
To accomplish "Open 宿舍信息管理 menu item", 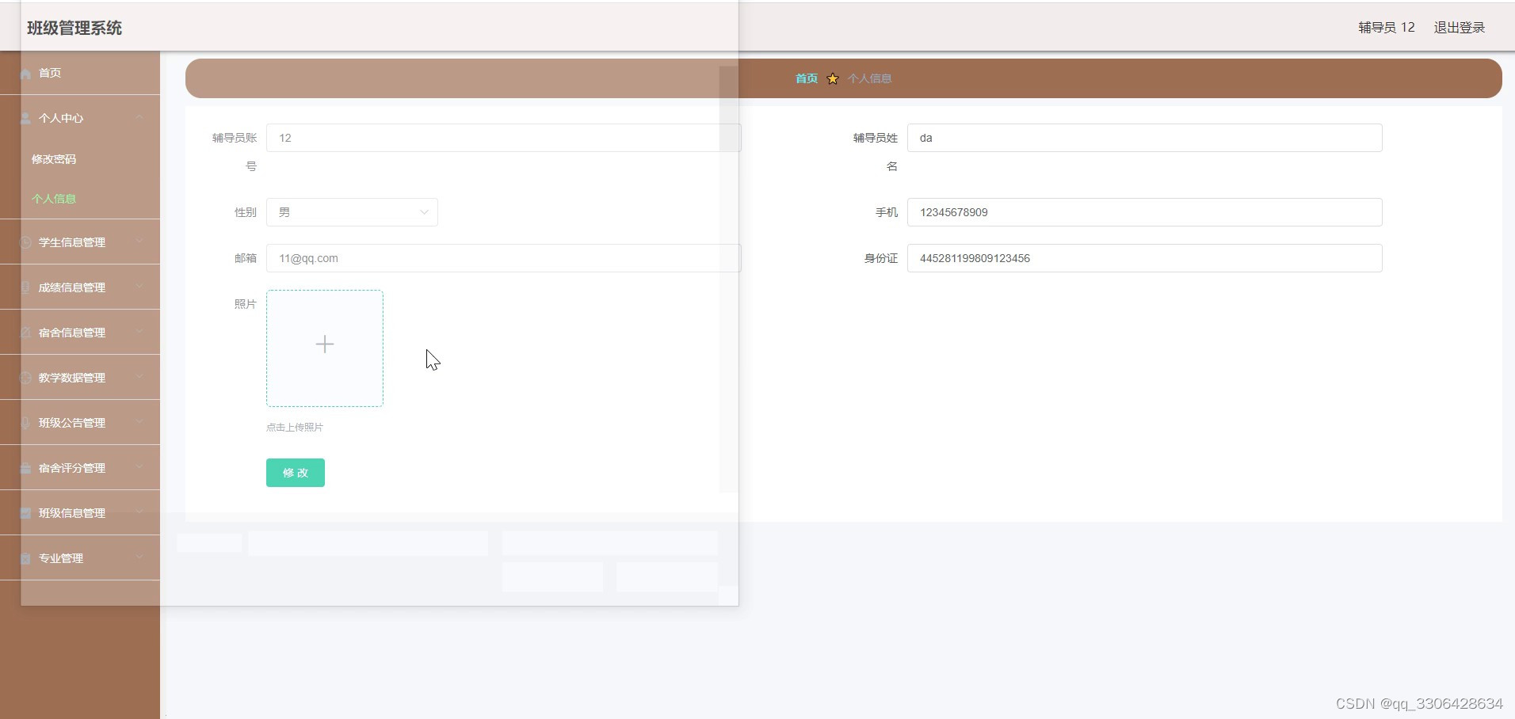I will (x=80, y=333).
